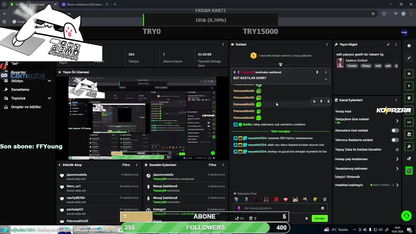Open Takipçilere özel sohbet chevron
This screenshot has width=416, height=234.
(x=397, y=121)
